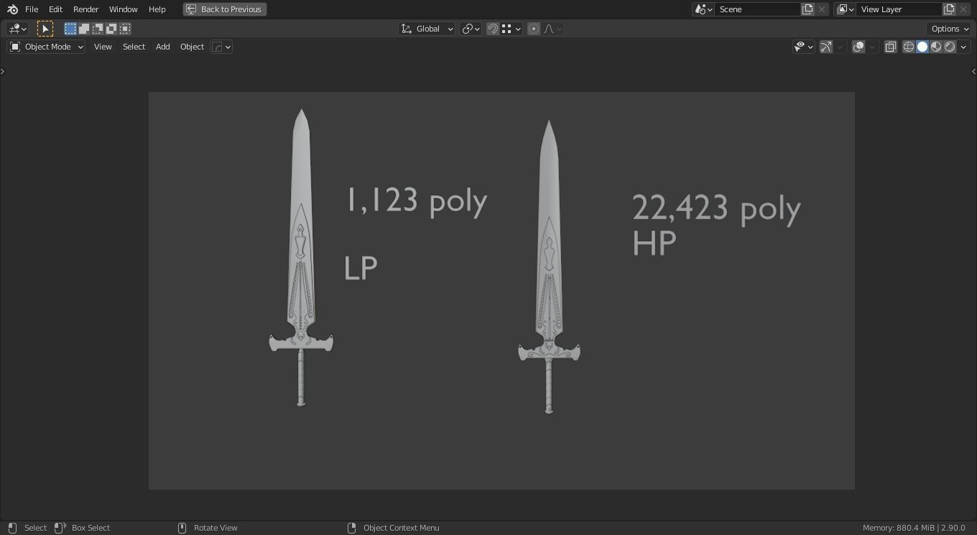Open the Transform Orientation Global dropdown
Image resolution: width=977 pixels, height=535 pixels.
427,29
